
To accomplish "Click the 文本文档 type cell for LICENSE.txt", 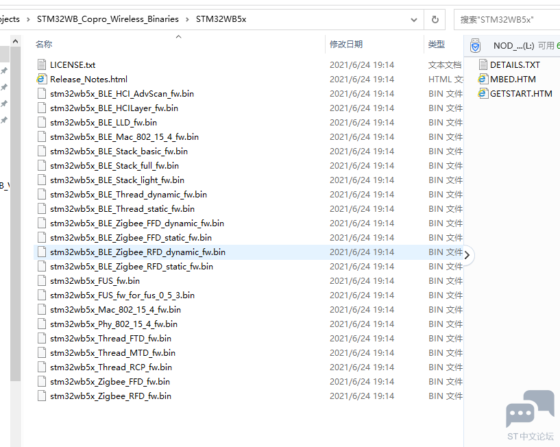I will point(445,64).
